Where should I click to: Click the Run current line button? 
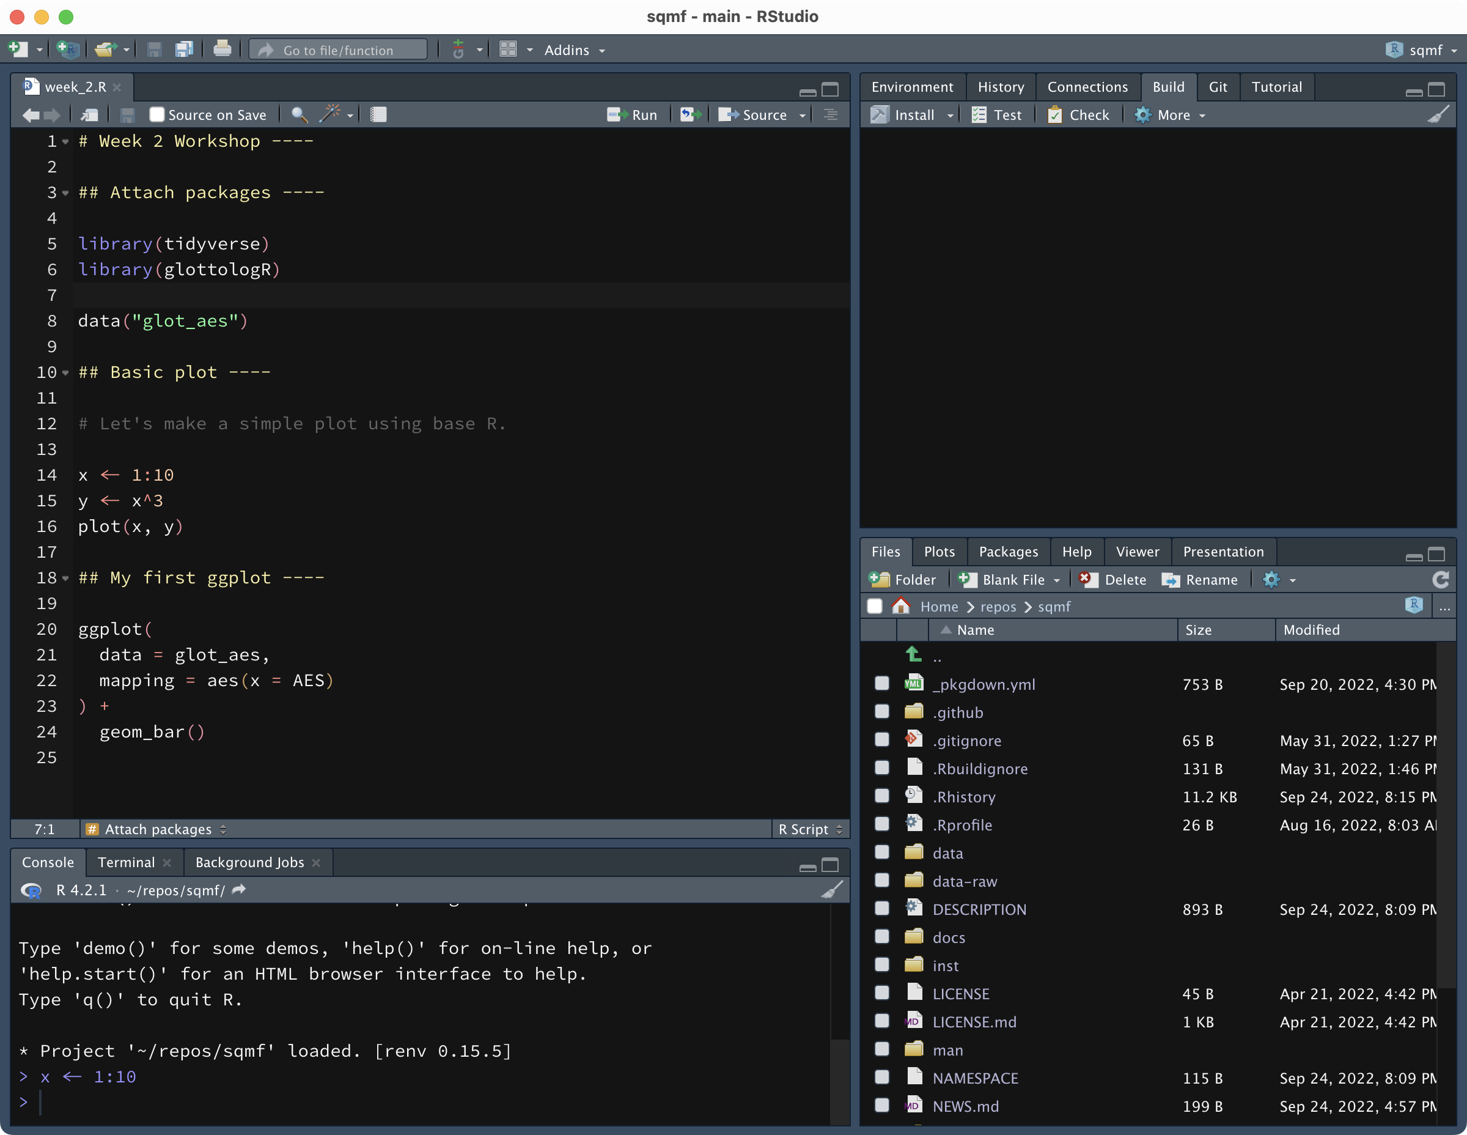click(632, 115)
